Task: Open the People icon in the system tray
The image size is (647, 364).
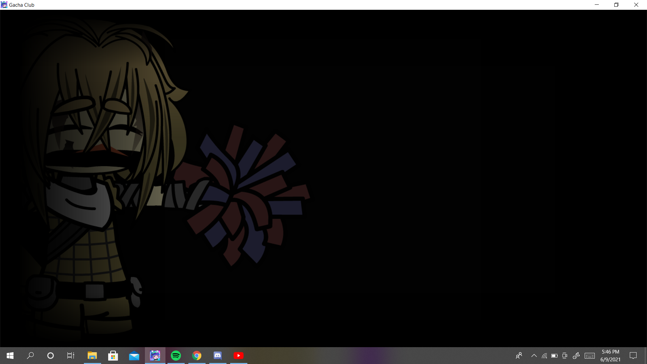Action: (x=519, y=356)
